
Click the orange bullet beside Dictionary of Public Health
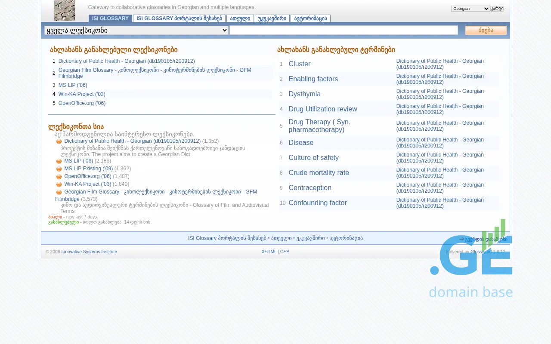59,141
